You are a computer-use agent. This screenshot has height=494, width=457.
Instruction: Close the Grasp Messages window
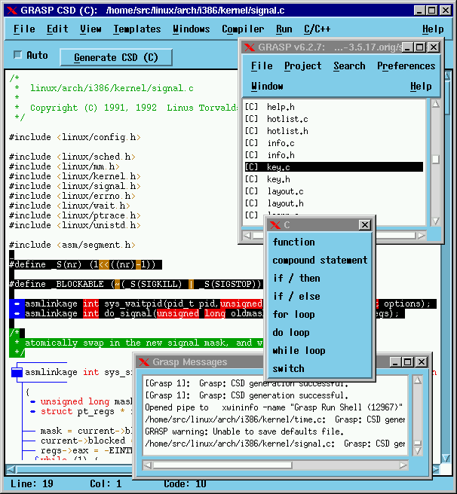tap(422, 362)
